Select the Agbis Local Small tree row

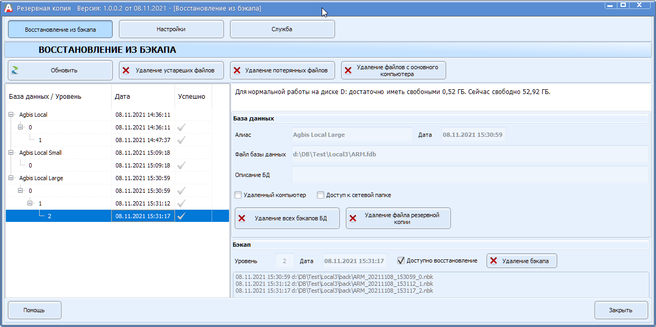point(117,153)
